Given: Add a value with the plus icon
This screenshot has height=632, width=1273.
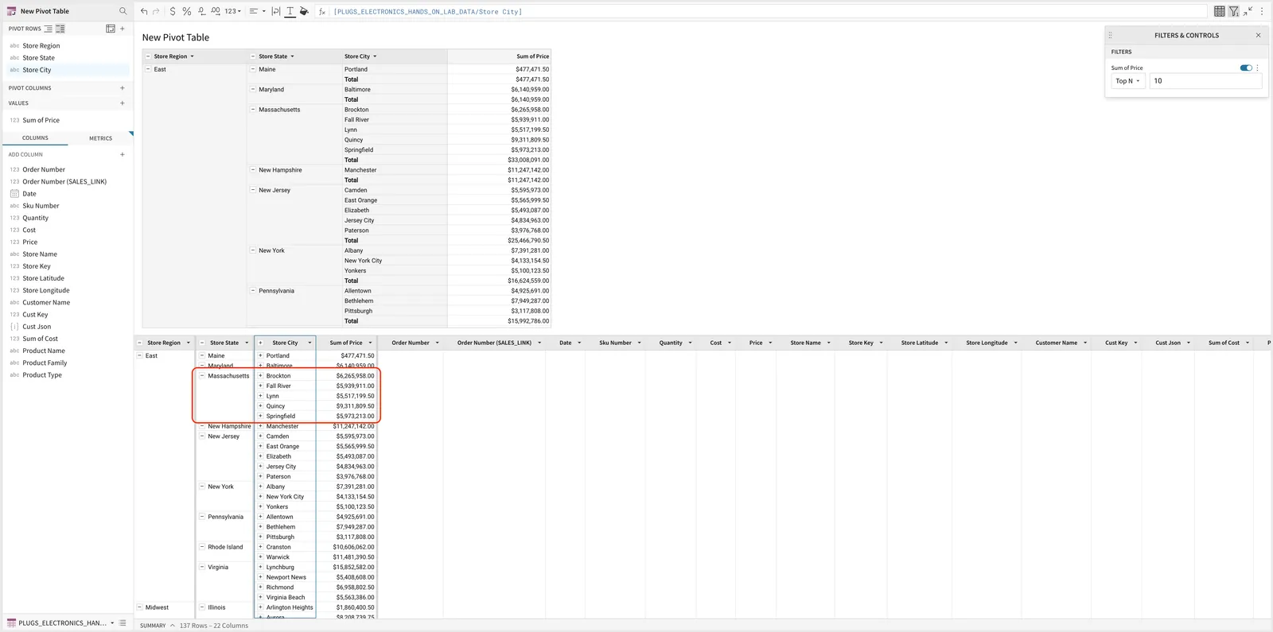Looking at the screenshot, I should click(123, 103).
